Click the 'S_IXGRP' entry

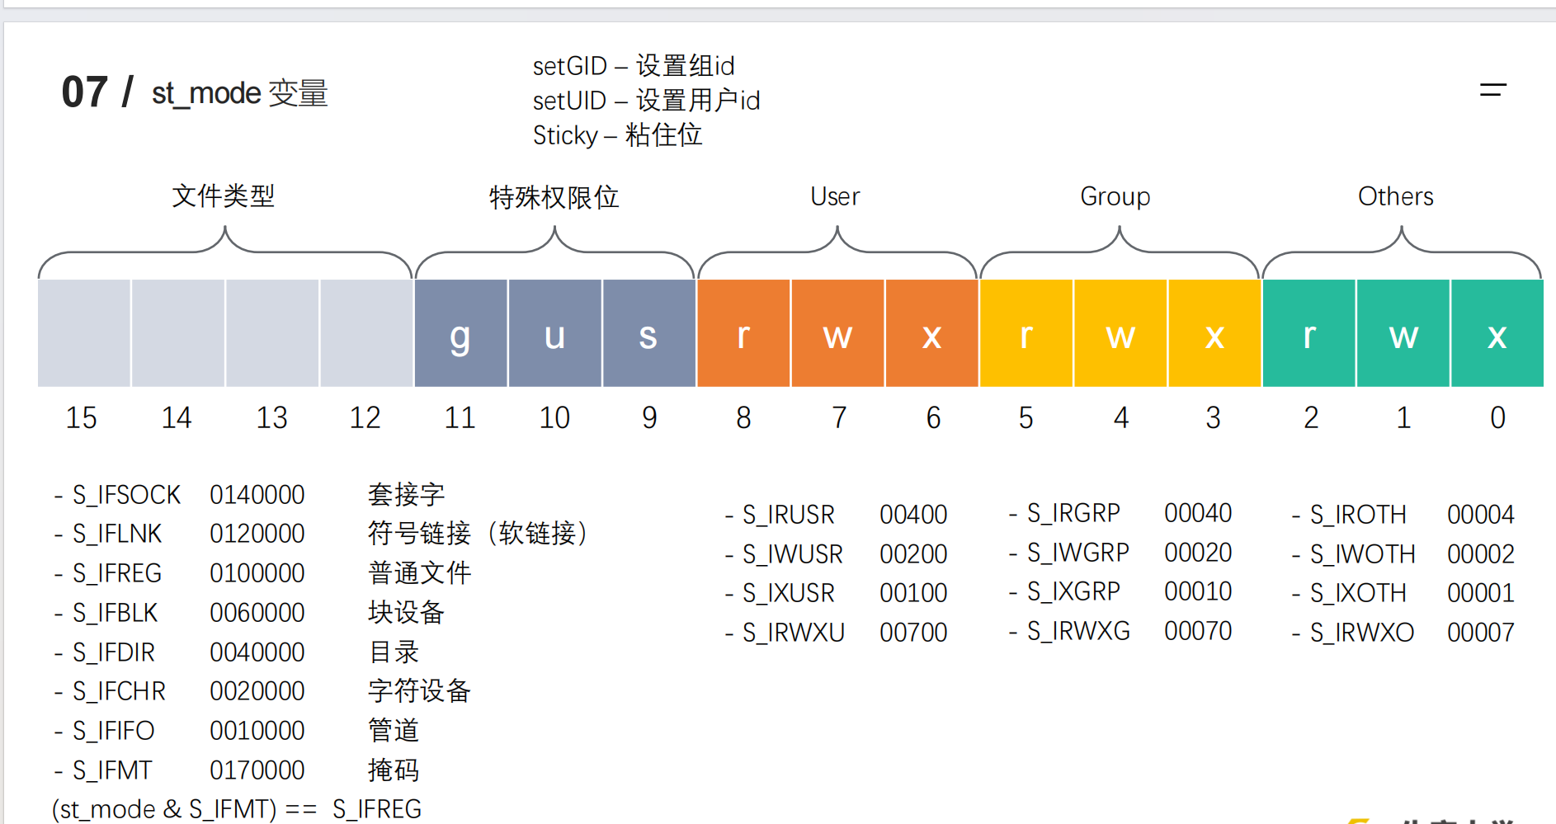click(1073, 591)
